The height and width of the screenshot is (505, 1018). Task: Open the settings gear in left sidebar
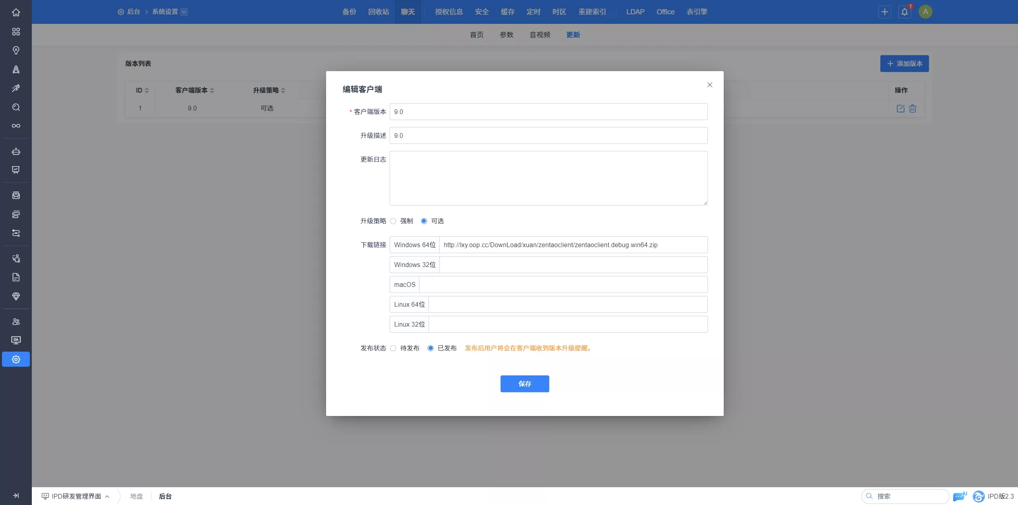point(16,359)
